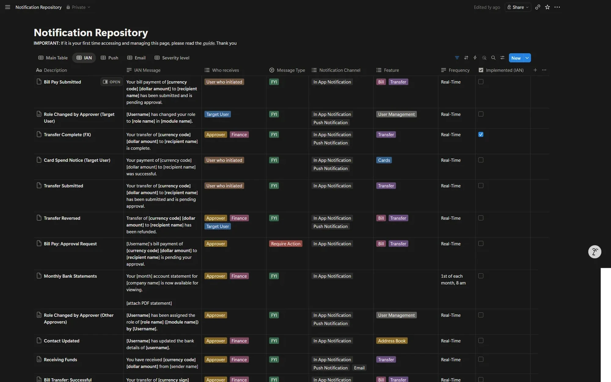Click the lock icon beside Private
The height and width of the screenshot is (382, 611).
click(68, 7)
